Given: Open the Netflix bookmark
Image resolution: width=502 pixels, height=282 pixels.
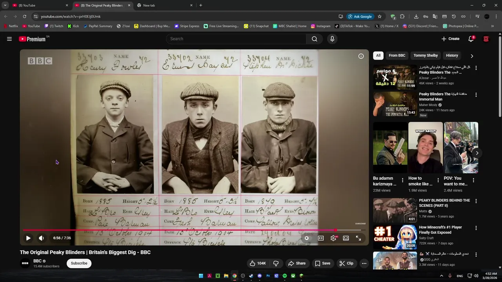Looking at the screenshot, I should click(x=11, y=26).
